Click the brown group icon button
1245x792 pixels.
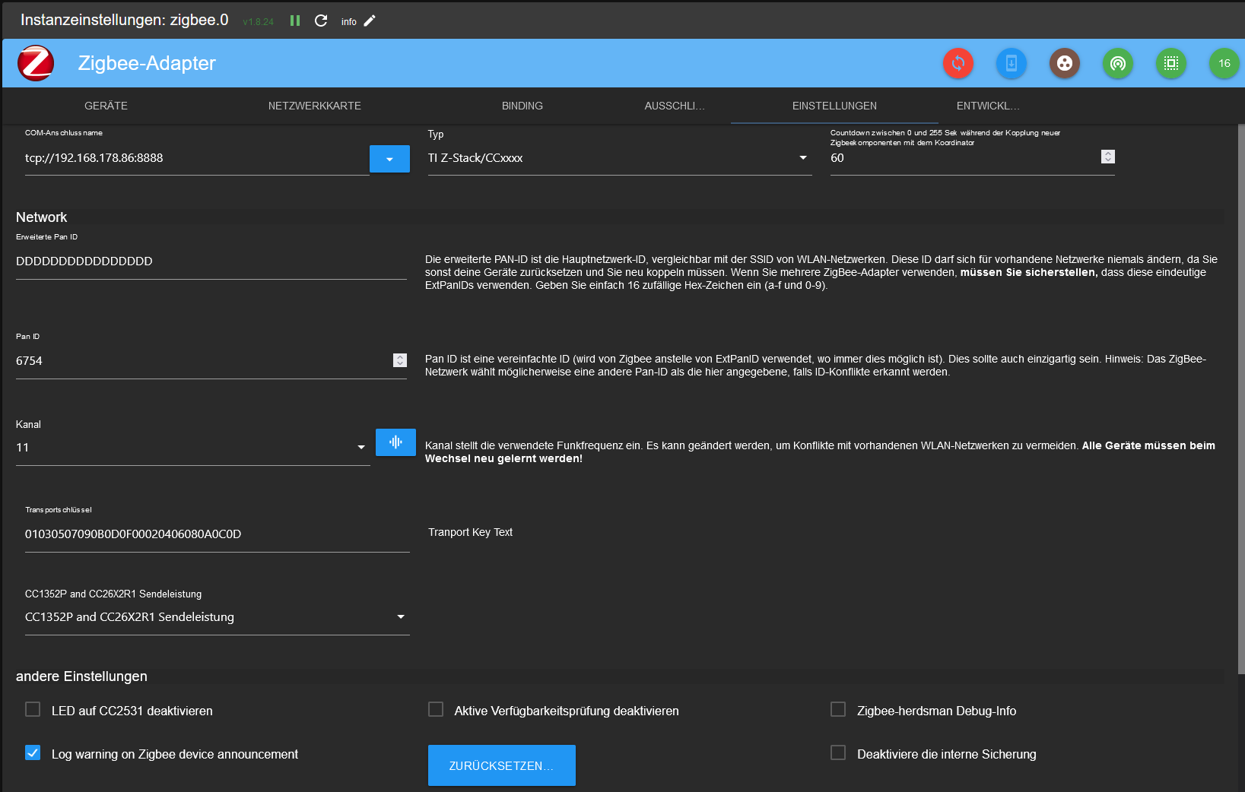(1065, 63)
